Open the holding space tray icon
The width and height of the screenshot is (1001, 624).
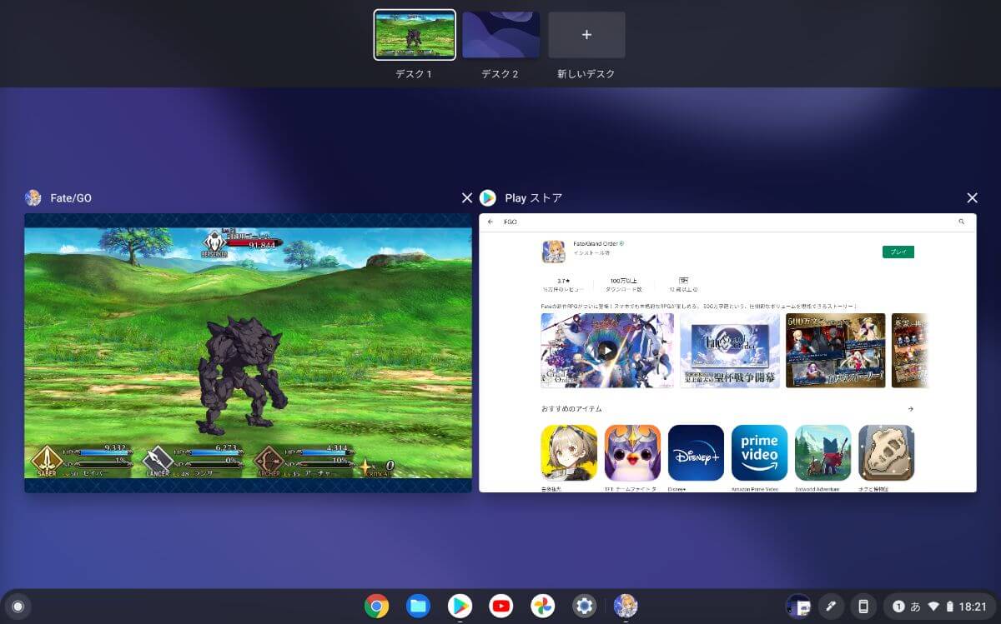[x=798, y=607]
